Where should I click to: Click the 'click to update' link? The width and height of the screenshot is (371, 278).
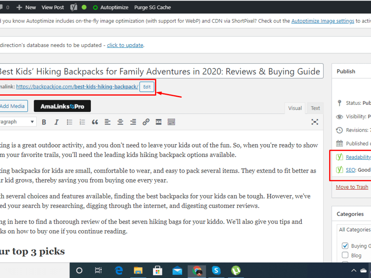click(x=125, y=45)
